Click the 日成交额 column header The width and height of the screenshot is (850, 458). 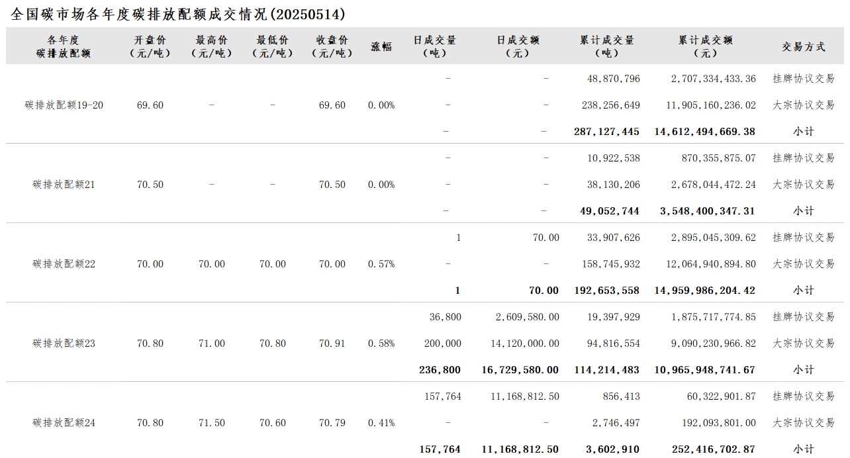tap(518, 46)
